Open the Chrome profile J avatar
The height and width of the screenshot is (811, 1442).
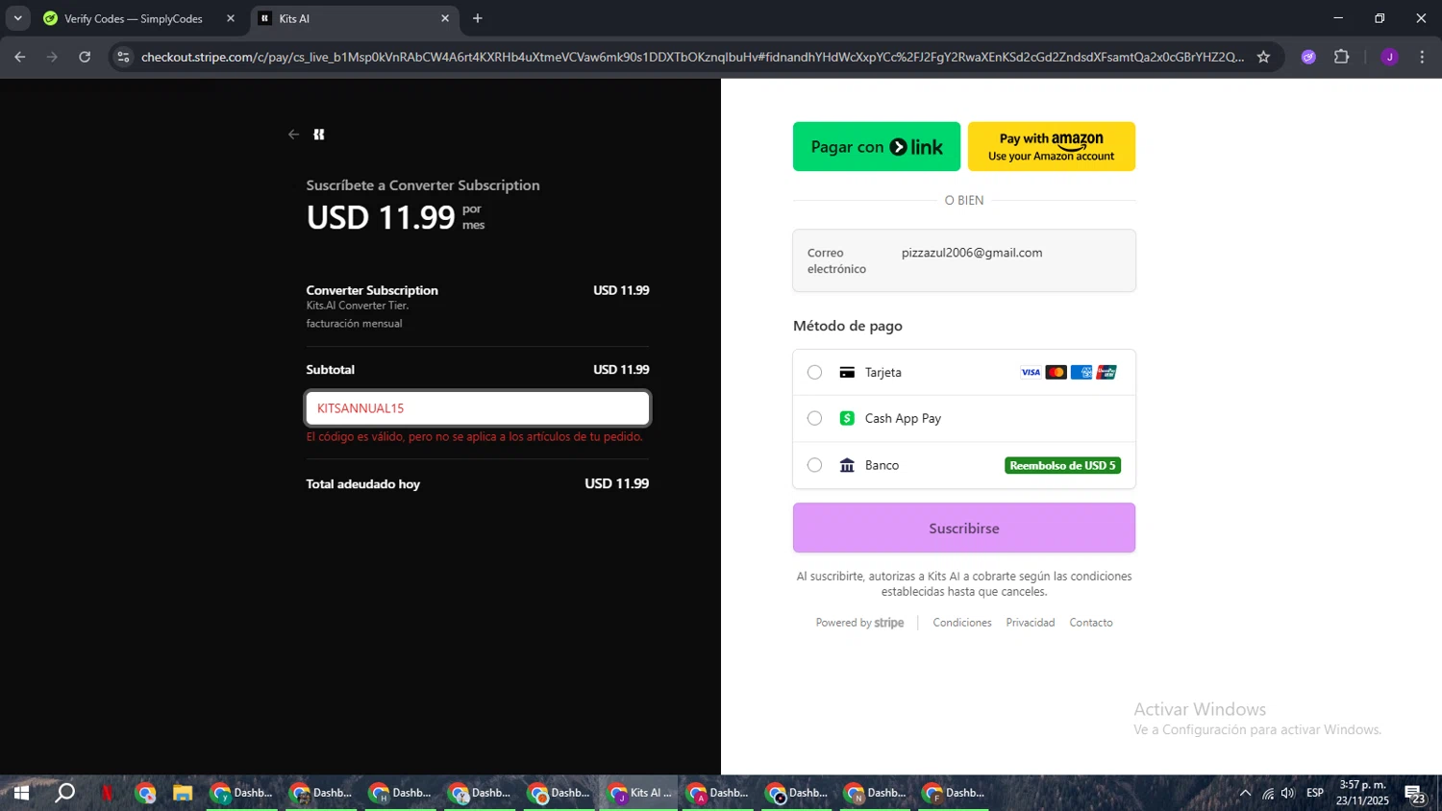point(1389,57)
